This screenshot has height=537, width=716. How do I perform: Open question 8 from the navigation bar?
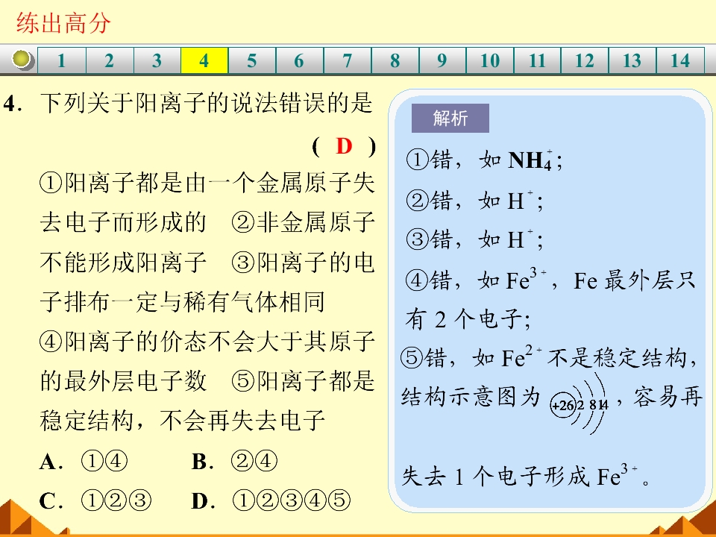[x=395, y=60]
